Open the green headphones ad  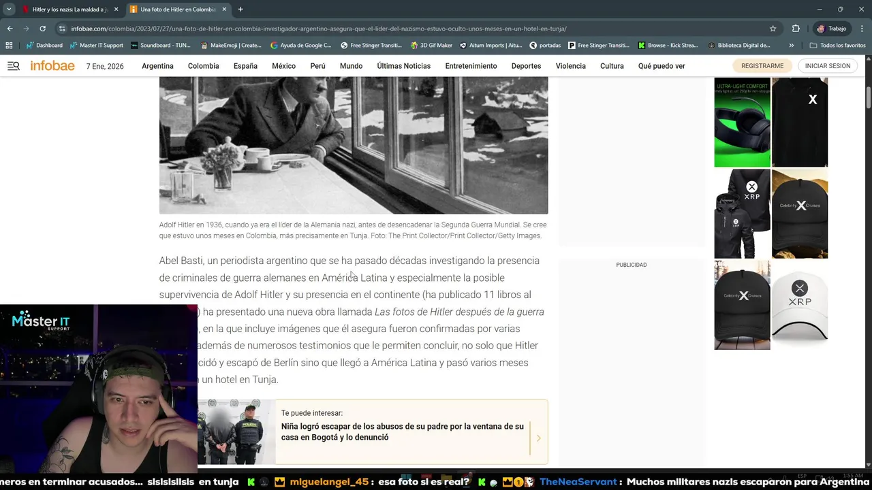point(742,122)
